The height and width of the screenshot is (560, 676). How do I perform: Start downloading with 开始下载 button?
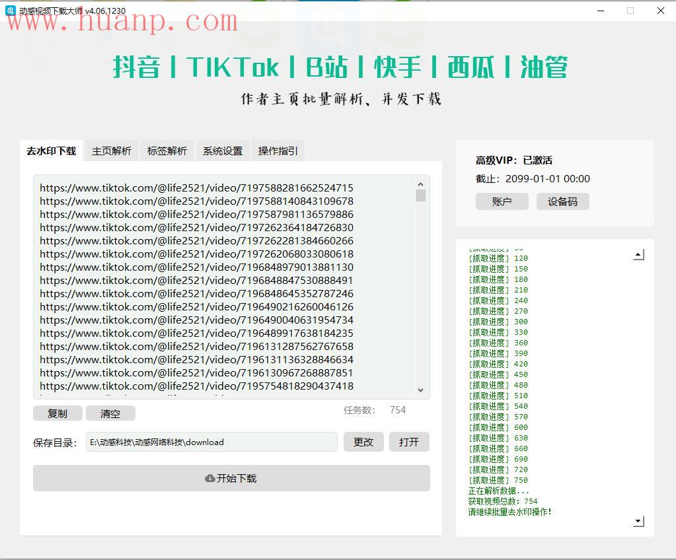tap(231, 478)
